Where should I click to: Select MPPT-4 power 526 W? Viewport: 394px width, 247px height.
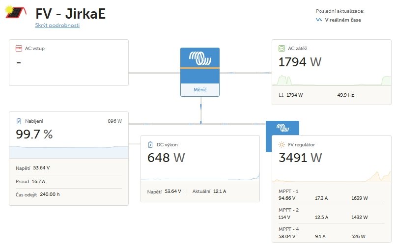358,237
